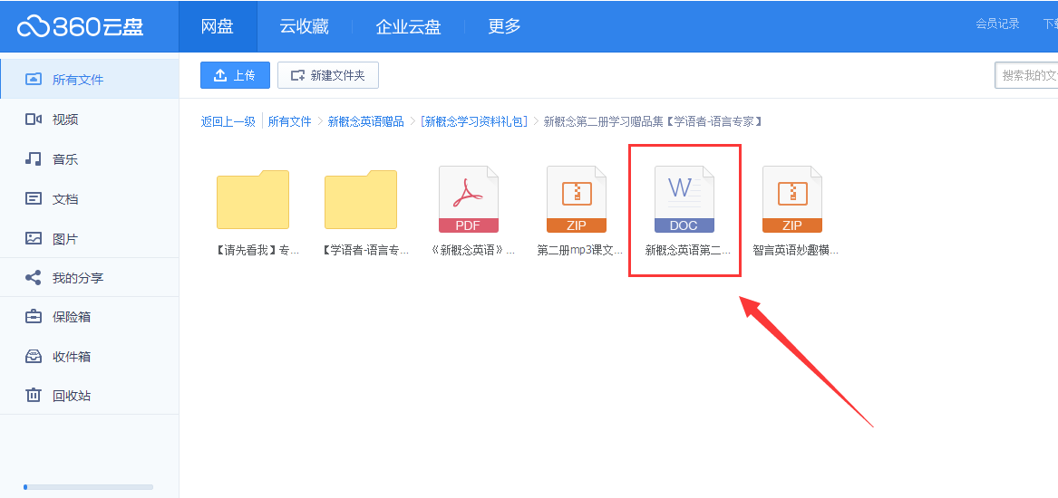1058x498 pixels.
Task: Select the 音乐 note icon
Action: pos(33,159)
